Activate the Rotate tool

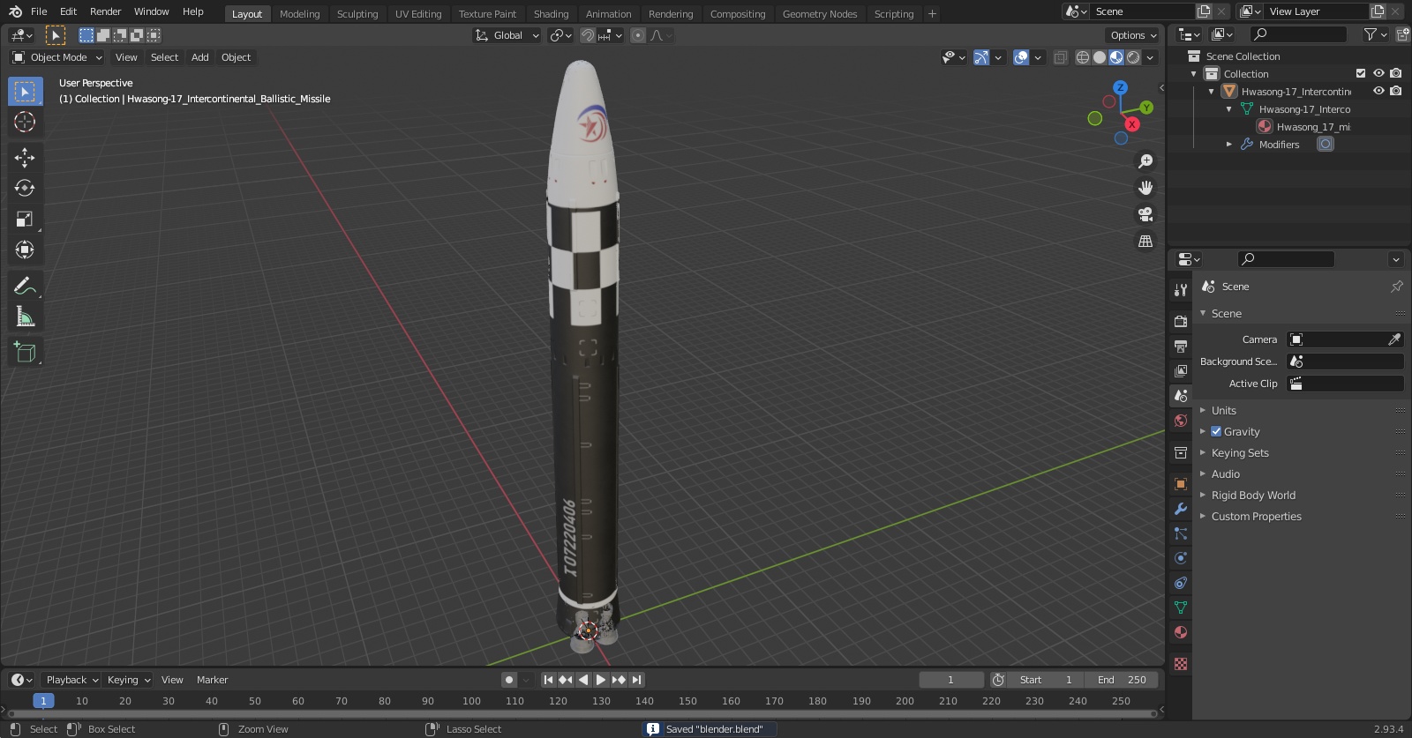(x=25, y=188)
